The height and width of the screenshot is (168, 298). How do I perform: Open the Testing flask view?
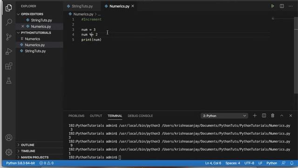click(9, 81)
